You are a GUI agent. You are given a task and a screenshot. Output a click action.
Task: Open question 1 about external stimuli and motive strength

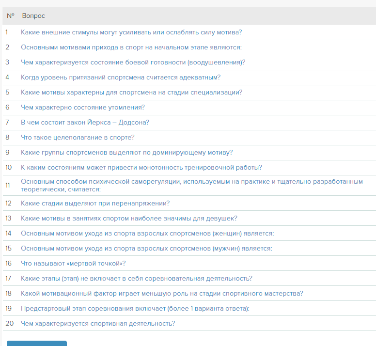click(x=131, y=32)
